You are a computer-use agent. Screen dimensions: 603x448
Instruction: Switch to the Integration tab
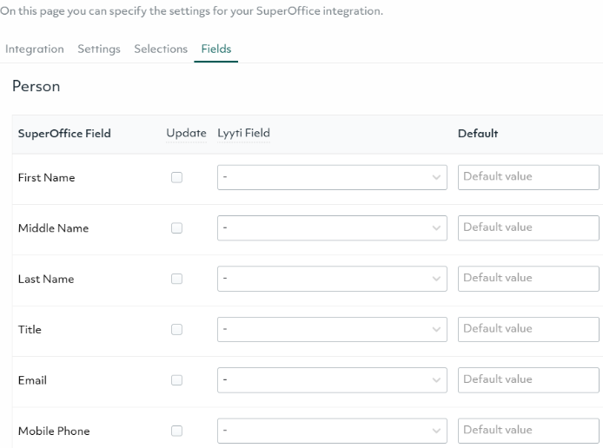point(35,49)
